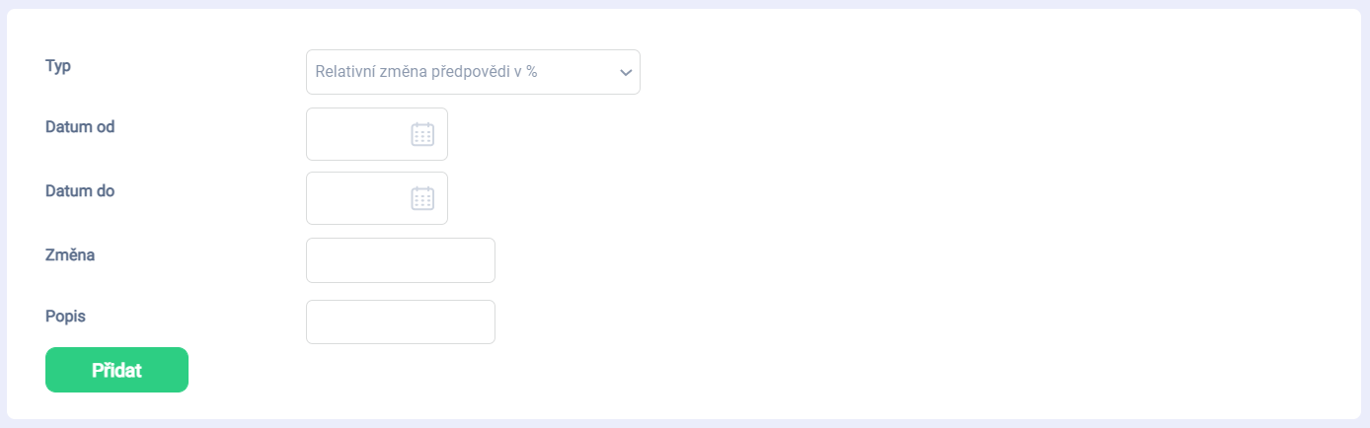Click into the Popis input field
Image resolution: width=1370 pixels, height=428 pixels.
click(400, 322)
